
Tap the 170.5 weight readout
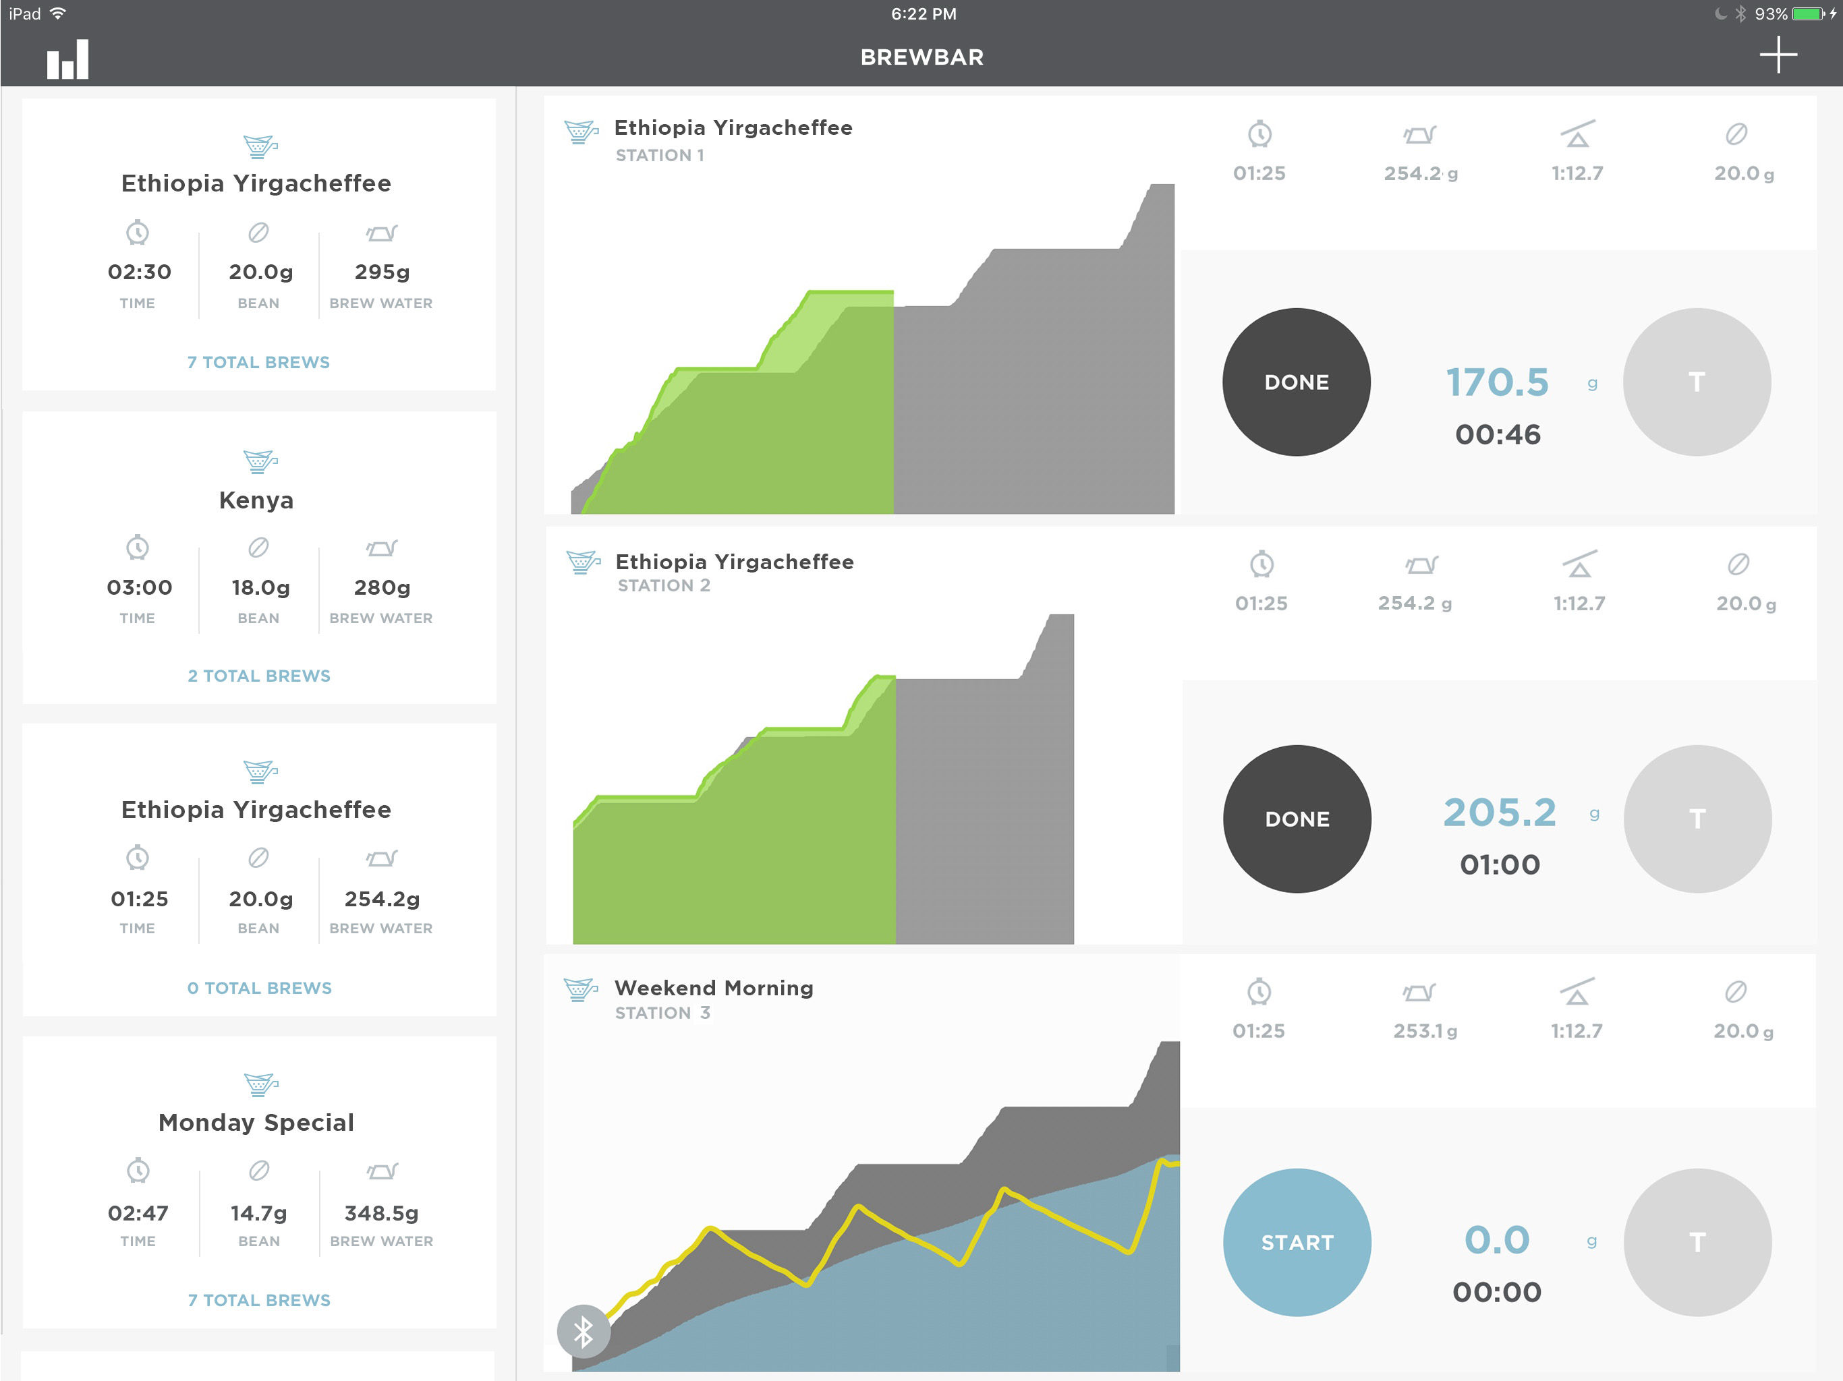pyautogui.click(x=1497, y=382)
